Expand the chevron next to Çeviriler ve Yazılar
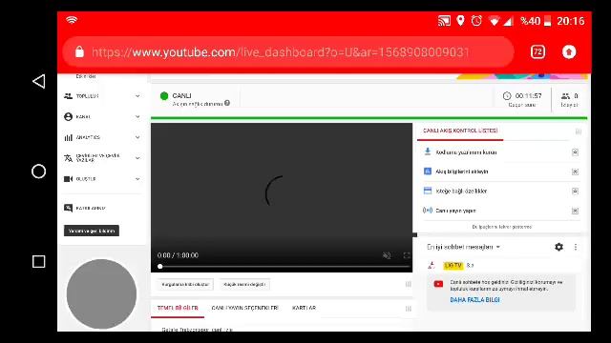Image resolution: width=611 pixels, height=343 pixels. coord(137,158)
